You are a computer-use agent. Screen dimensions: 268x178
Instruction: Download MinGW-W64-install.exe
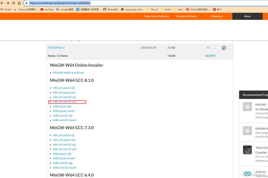click(68, 73)
